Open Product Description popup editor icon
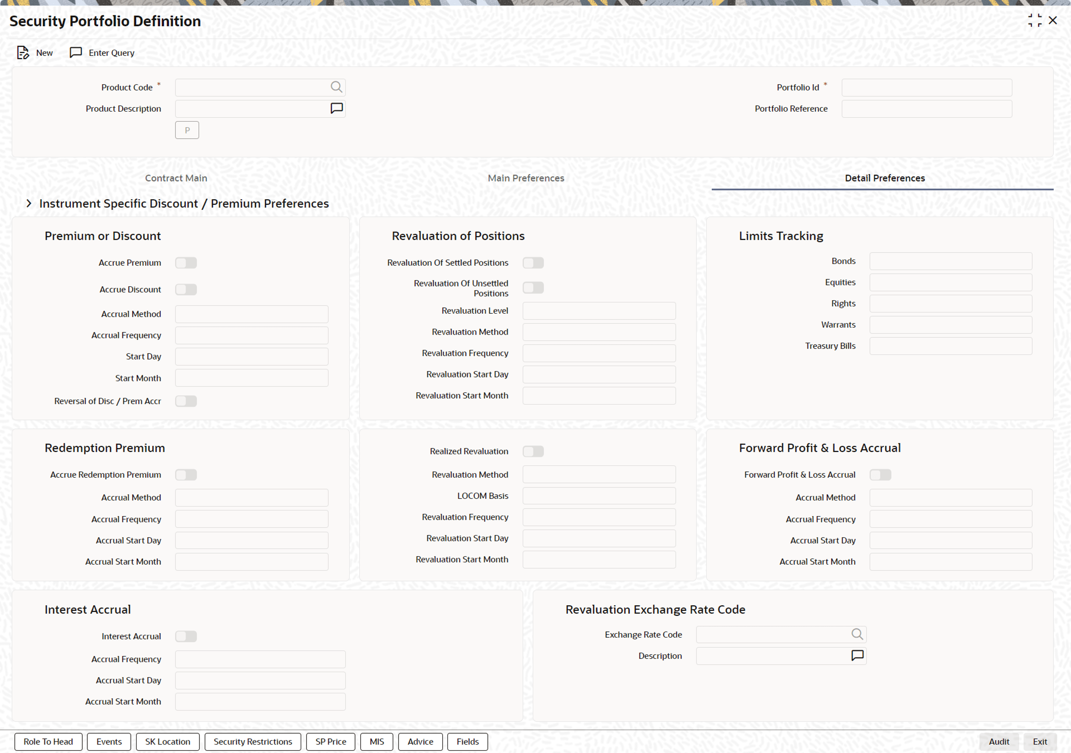The image size is (1071, 753). (x=336, y=108)
